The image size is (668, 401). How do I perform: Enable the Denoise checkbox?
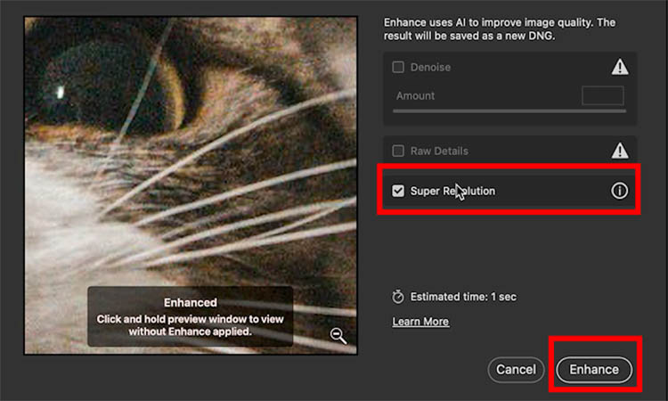[398, 67]
